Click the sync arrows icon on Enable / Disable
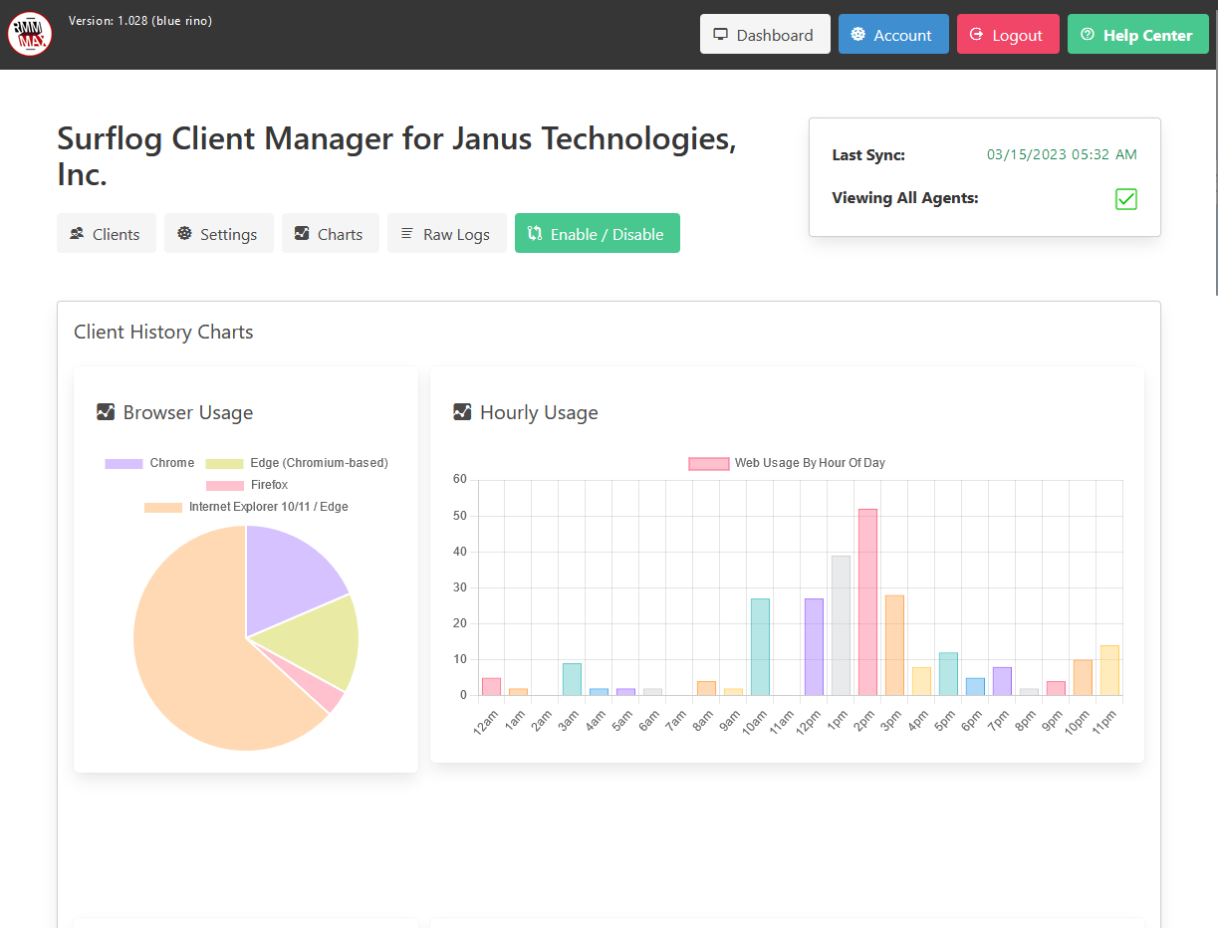The height and width of the screenshot is (928, 1218). coord(535,234)
